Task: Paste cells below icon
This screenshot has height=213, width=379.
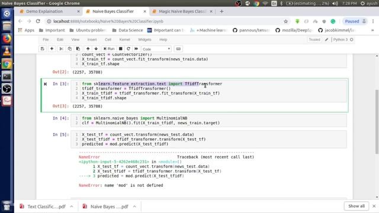Action: pos(78,49)
